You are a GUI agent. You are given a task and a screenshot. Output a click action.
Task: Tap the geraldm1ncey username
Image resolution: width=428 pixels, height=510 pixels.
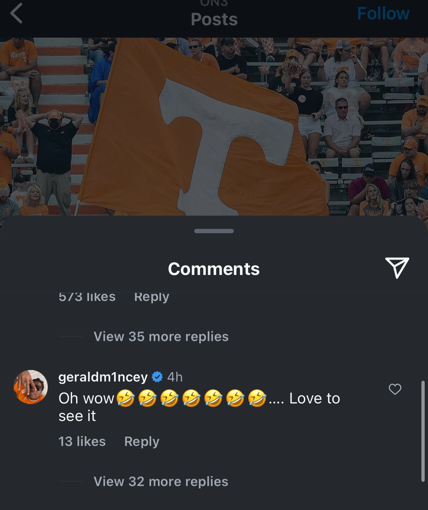103,377
